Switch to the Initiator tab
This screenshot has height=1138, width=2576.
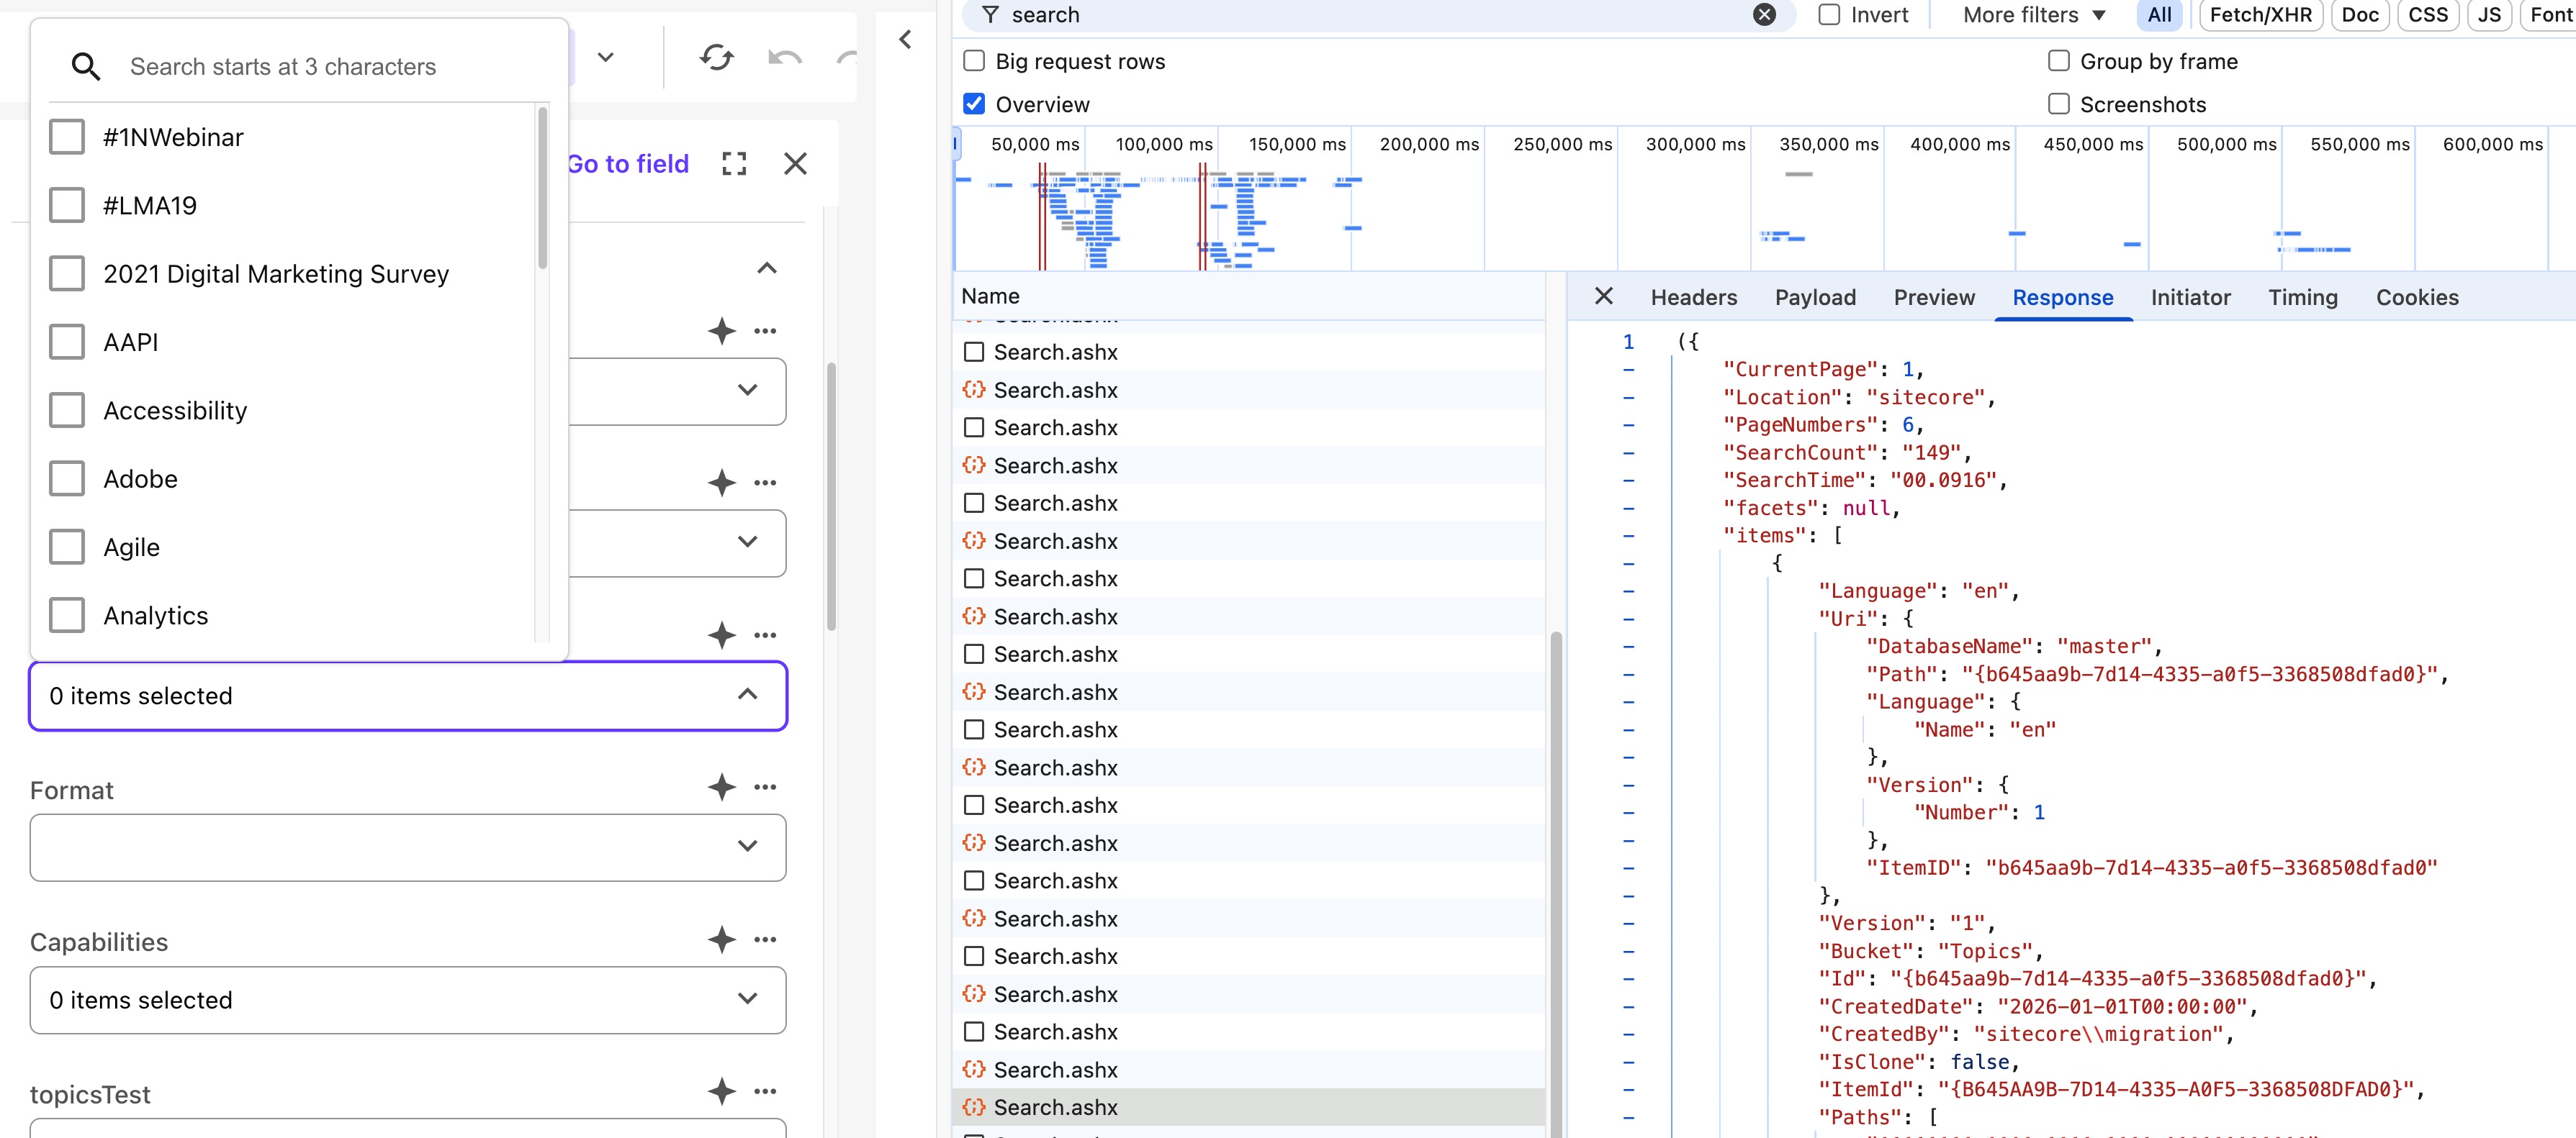coord(2190,297)
